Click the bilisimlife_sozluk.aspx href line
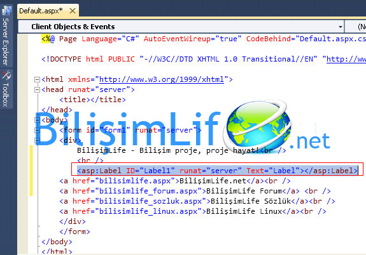366x255 pixels. click(x=197, y=201)
